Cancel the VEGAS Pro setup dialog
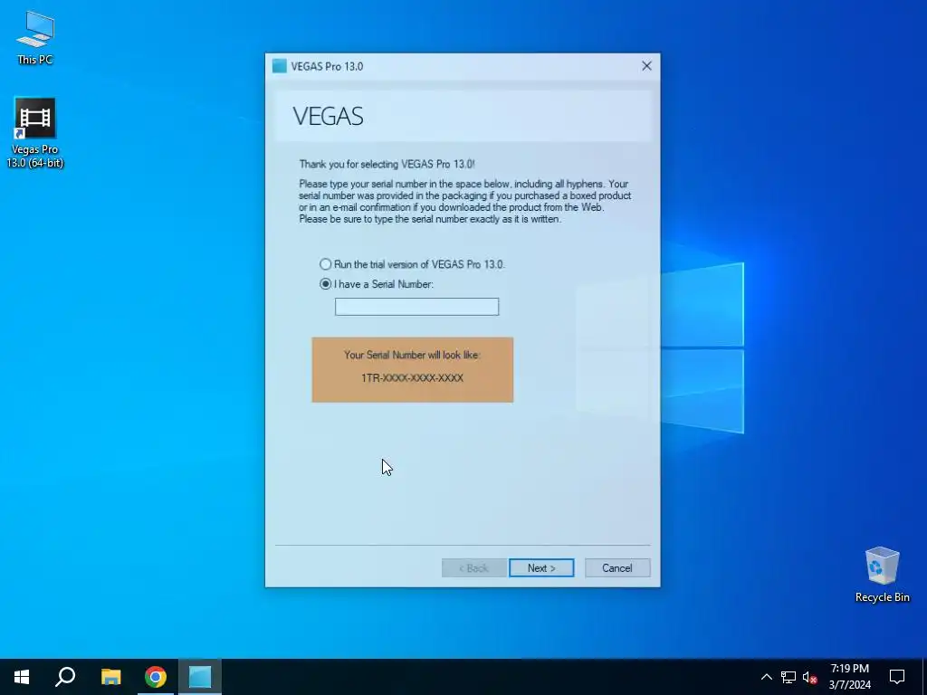The width and height of the screenshot is (927, 695). pyautogui.click(x=617, y=568)
